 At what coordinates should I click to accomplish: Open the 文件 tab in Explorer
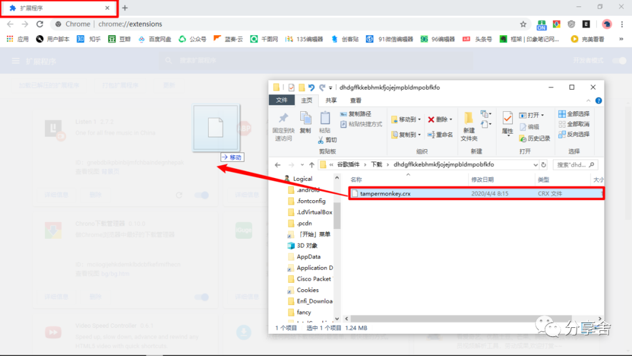coord(281,100)
